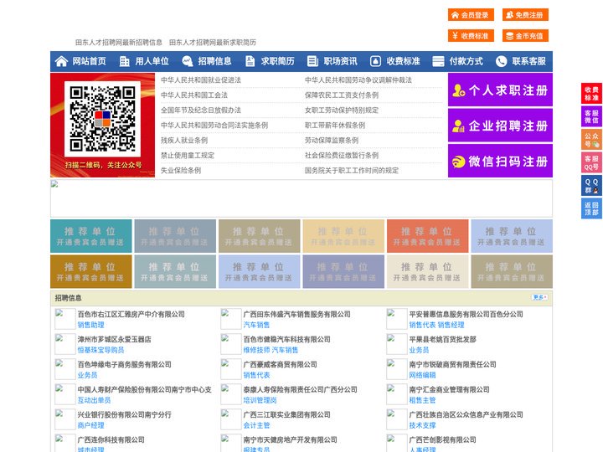The width and height of the screenshot is (603, 452).
Task: Click the home icon beside 网站首页
Action: coord(61,61)
